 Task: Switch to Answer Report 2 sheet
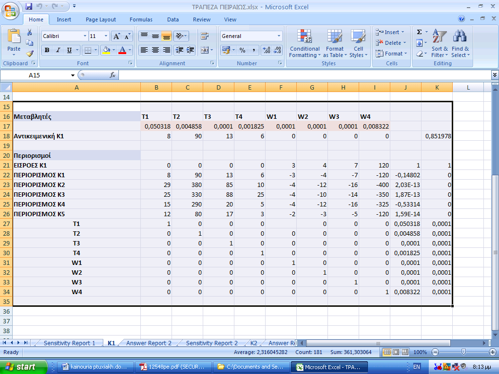coord(149,343)
